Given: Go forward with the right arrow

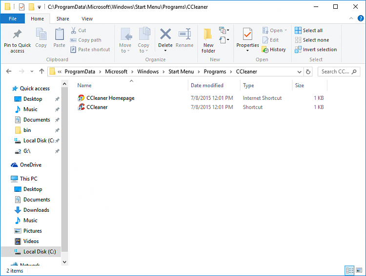Looking at the screenshot, I should click(21, 71).
